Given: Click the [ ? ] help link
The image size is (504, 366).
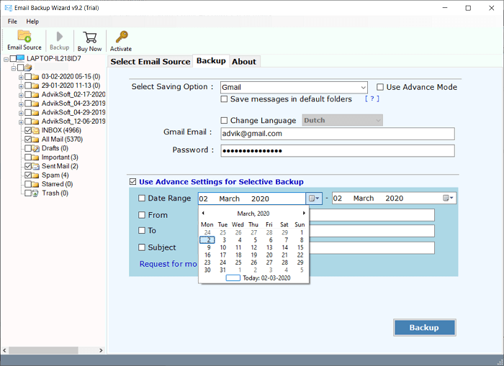Looking at the screenshot, I should pyautogui.click(x=372, y=99).
